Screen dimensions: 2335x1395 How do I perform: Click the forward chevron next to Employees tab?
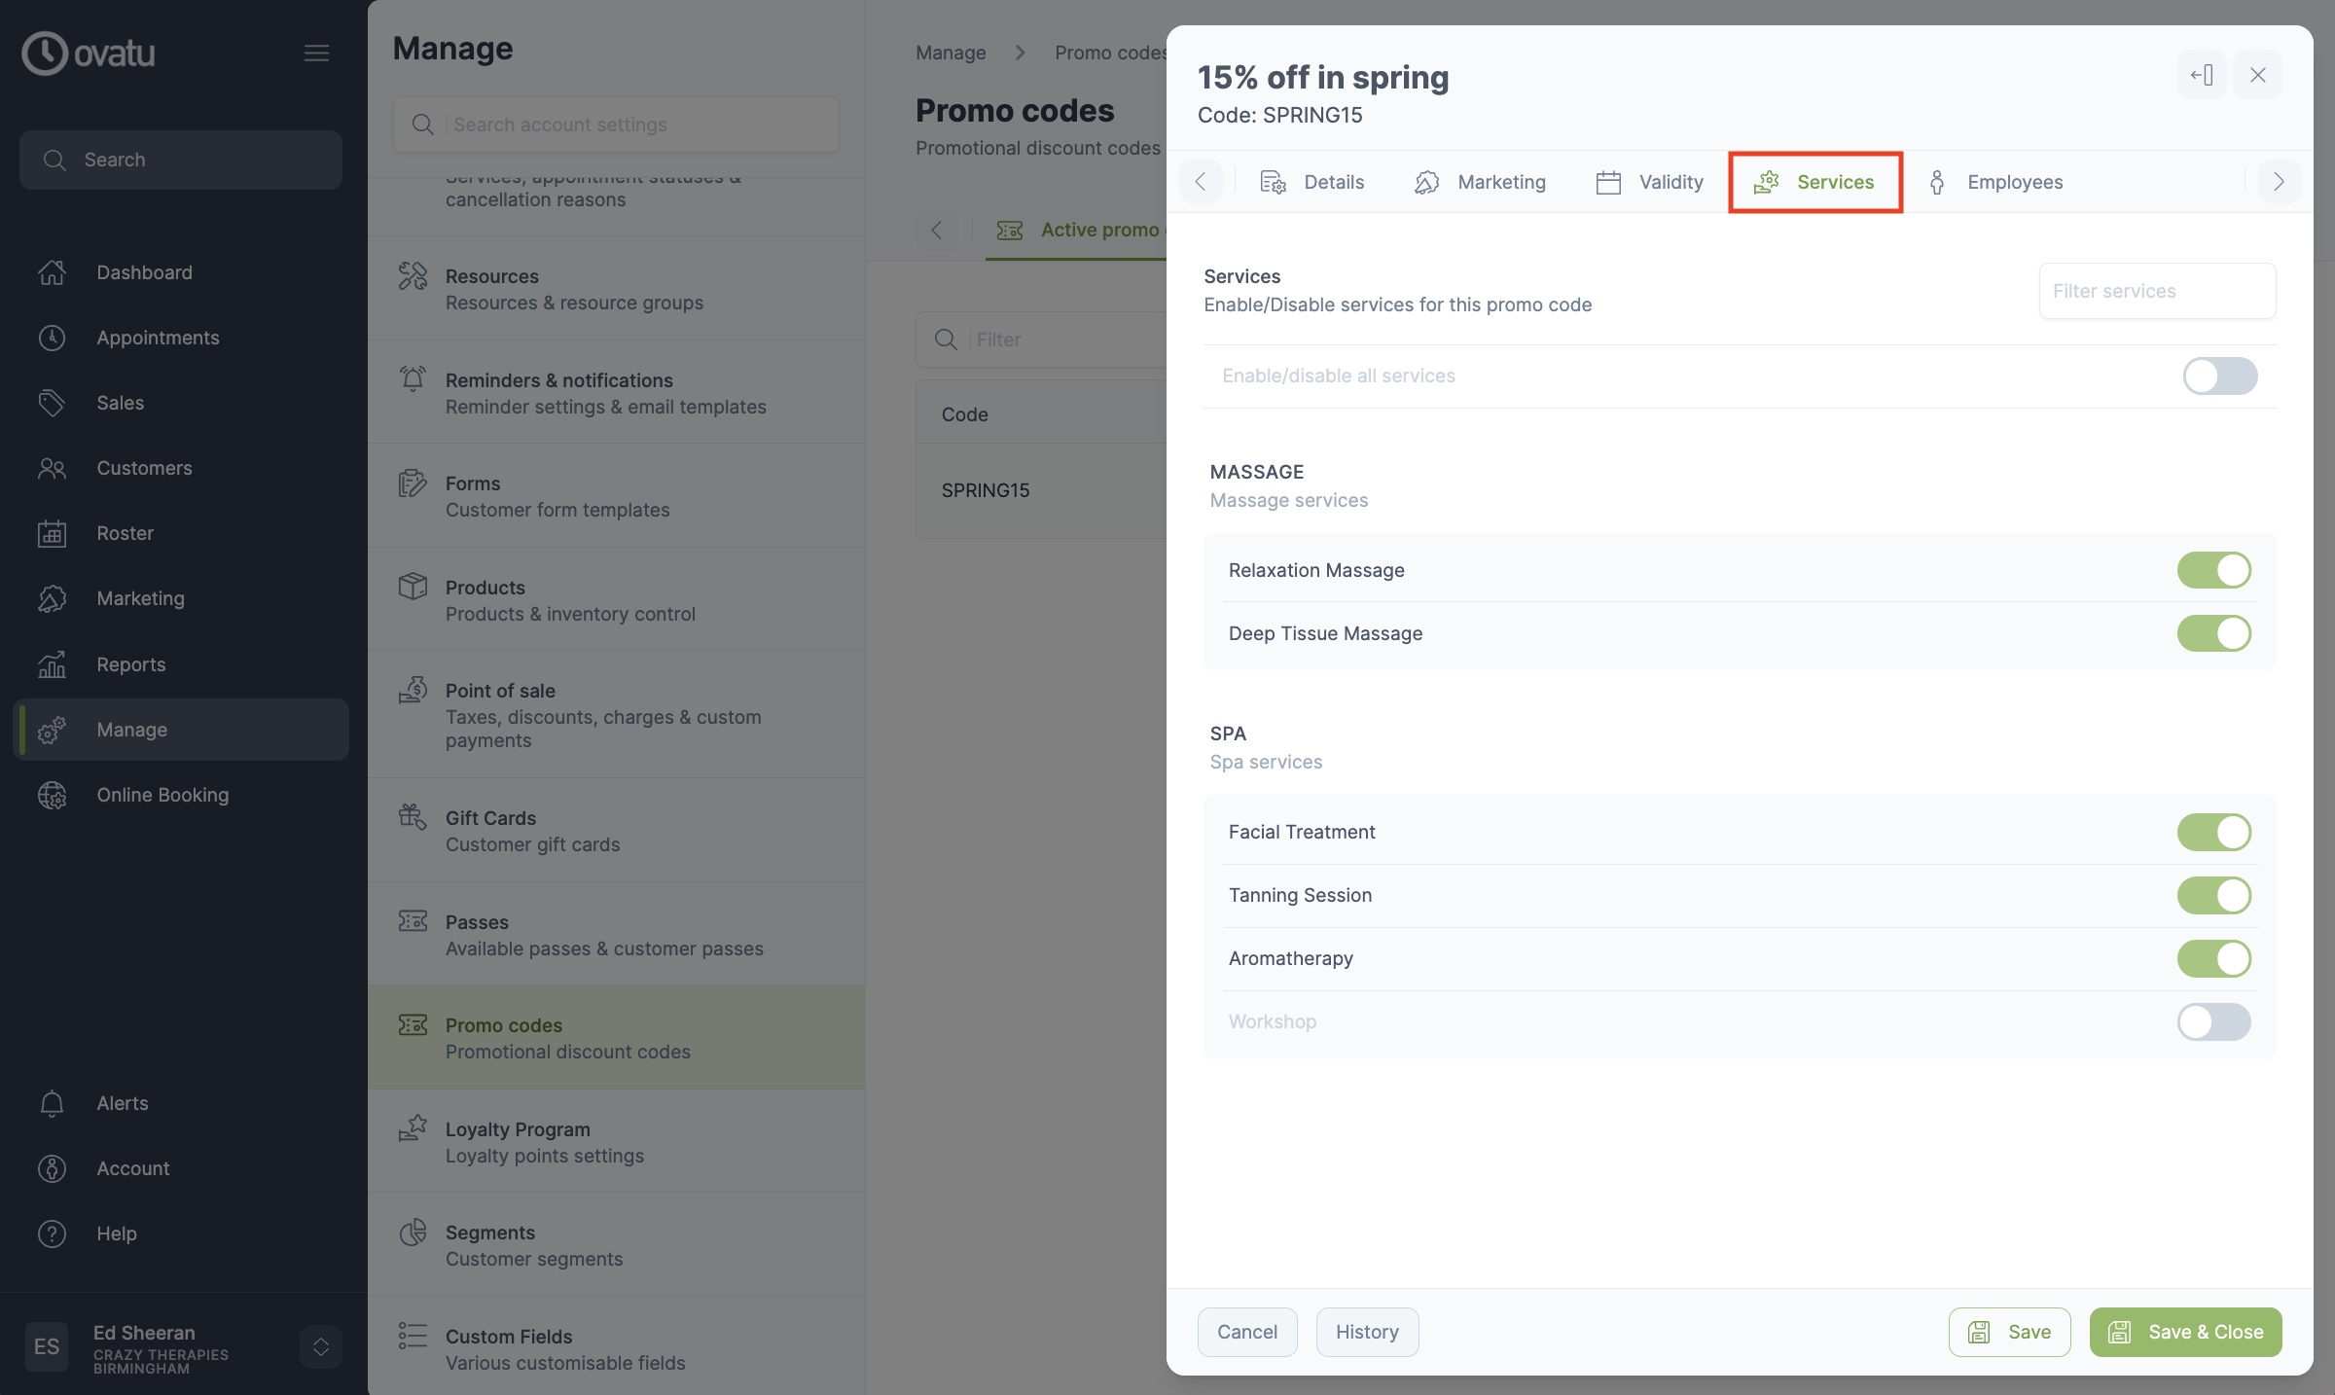coord(2278,182)
